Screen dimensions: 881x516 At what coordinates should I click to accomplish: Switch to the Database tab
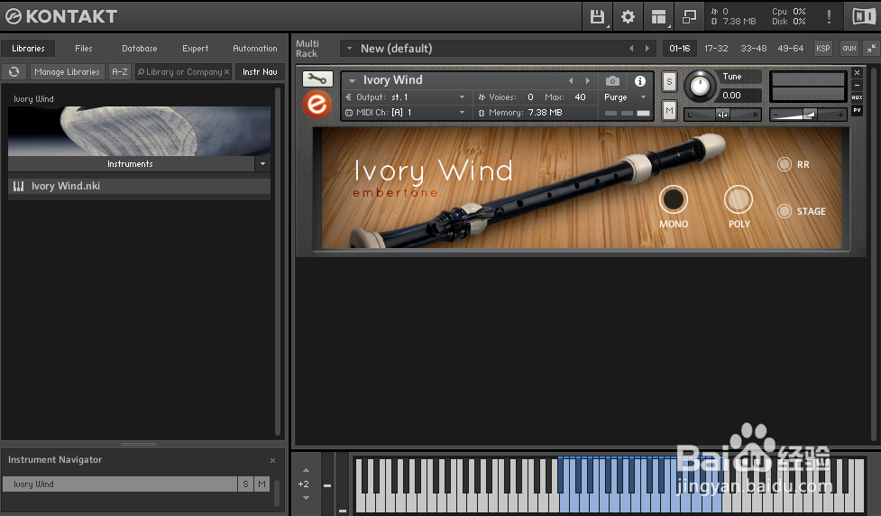(x=140, y=49)
